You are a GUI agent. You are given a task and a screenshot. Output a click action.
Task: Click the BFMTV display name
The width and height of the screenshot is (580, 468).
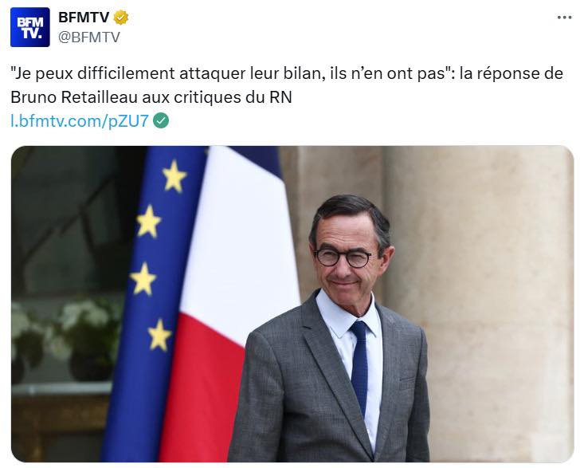[84, 17]
